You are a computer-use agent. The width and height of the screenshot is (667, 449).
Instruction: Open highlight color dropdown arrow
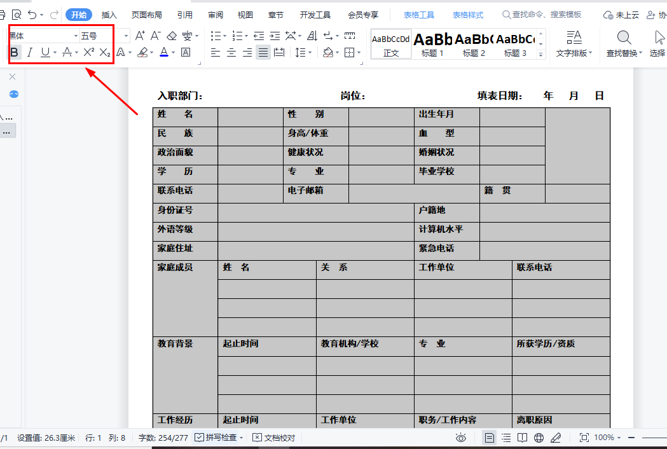[x=151, y=52]
